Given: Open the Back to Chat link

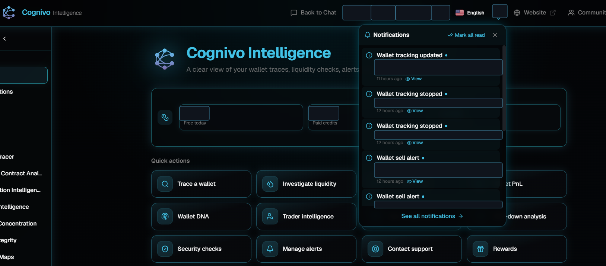Looking at the screenshot, I should click(313, 13).
